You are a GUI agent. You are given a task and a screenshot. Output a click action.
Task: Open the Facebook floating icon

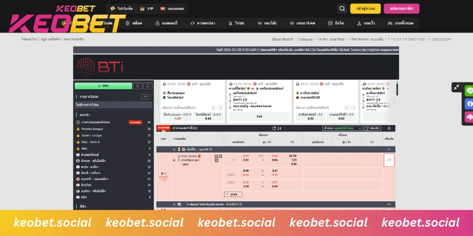point(470,104)
